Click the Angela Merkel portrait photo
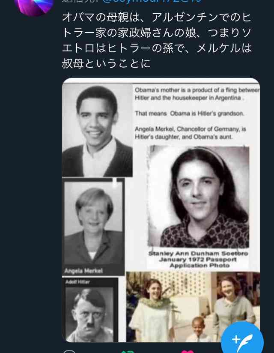The width and height of the screenshot is (274, 353). coord(93,227)
